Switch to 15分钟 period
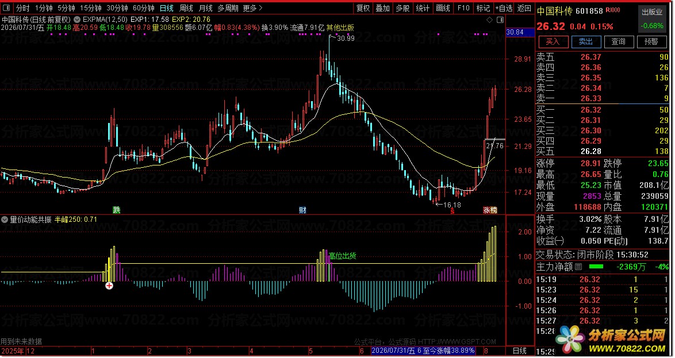675x358 pixels. coord(90,7)
